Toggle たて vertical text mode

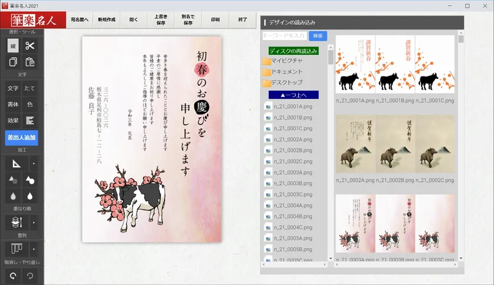pos(30,88)
